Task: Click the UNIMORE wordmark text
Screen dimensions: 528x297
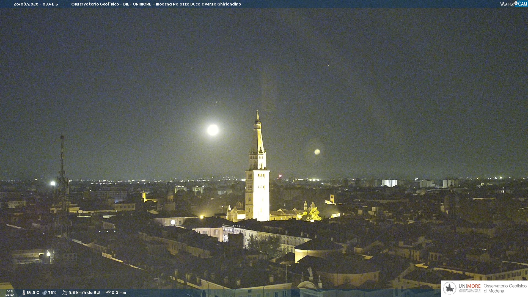Action: click(469, 286)
